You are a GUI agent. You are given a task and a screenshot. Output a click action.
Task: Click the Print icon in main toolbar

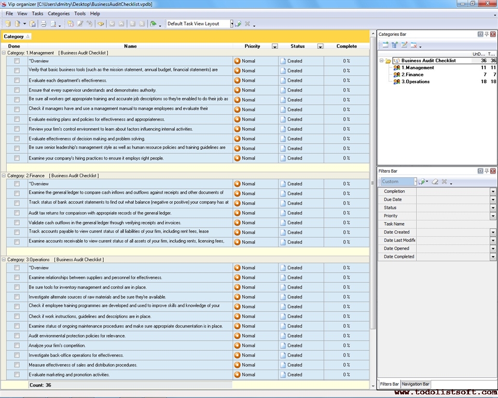44,24
